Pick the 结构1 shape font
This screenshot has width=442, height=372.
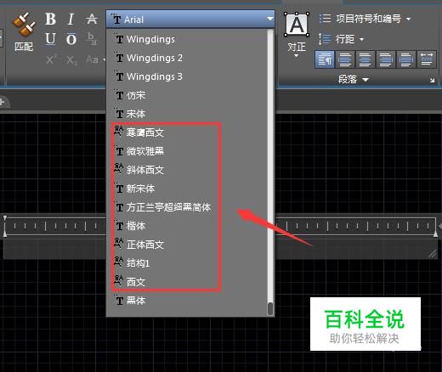tap(187, 263)
